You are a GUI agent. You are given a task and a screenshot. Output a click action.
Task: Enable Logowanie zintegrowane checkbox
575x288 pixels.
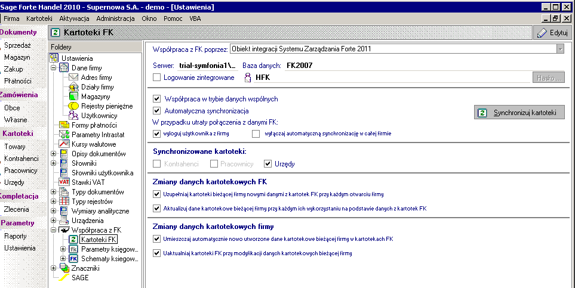tap(157, 78)
